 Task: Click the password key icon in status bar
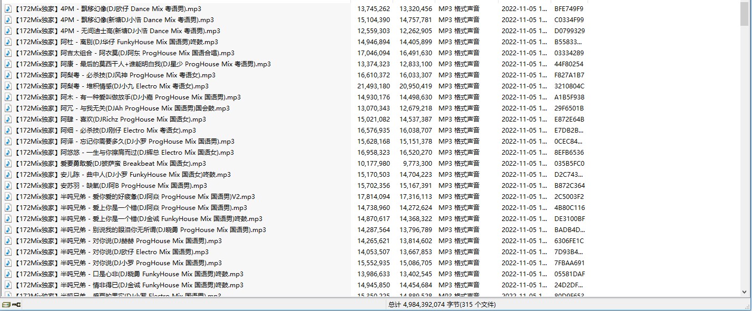[16, 305]
